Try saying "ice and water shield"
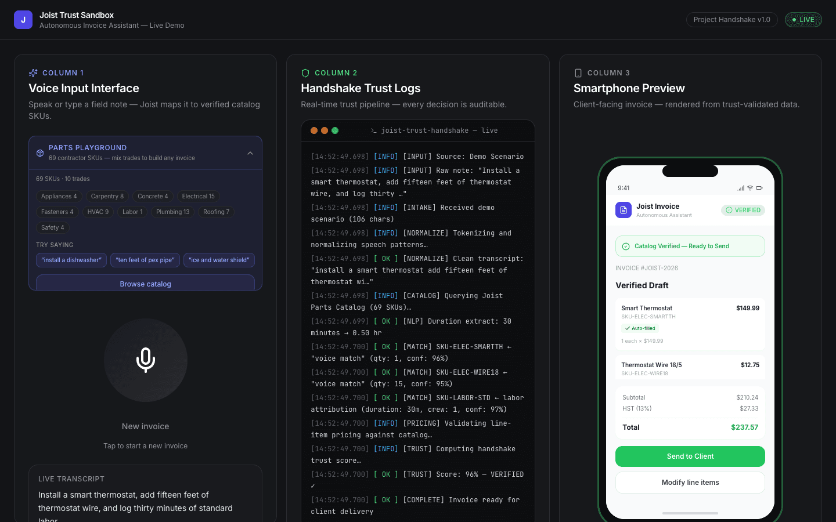836x522 pixels. click(x=219, y=260)
